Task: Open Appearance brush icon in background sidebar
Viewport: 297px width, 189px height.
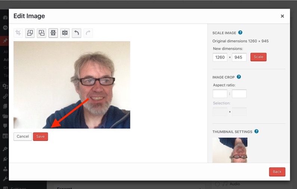Action: click(5, 149)
